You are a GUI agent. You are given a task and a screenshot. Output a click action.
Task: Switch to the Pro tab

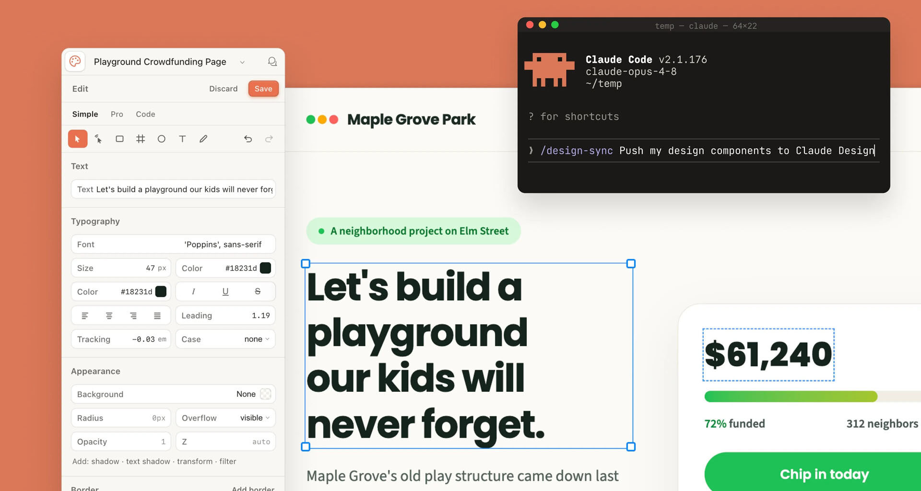click(117, 114)
